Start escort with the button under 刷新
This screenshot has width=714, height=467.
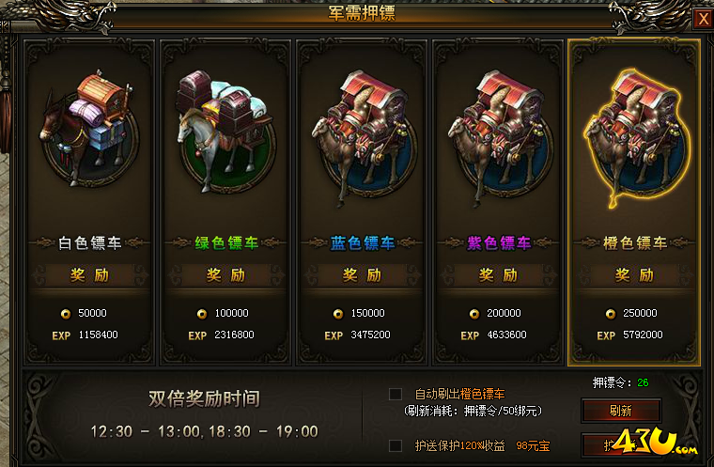[621, 445]
